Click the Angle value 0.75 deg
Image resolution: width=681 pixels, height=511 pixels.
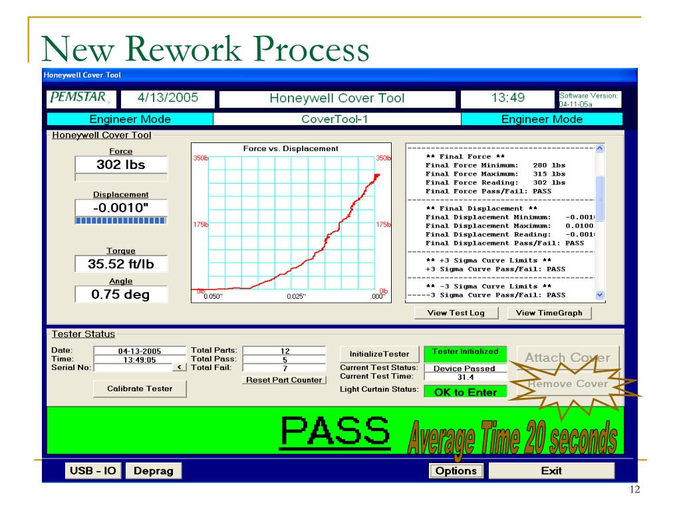point(121,294)
